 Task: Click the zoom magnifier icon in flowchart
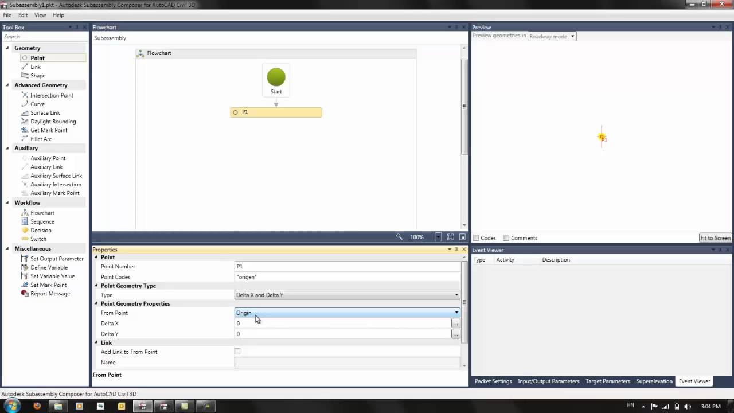[399, 236]
